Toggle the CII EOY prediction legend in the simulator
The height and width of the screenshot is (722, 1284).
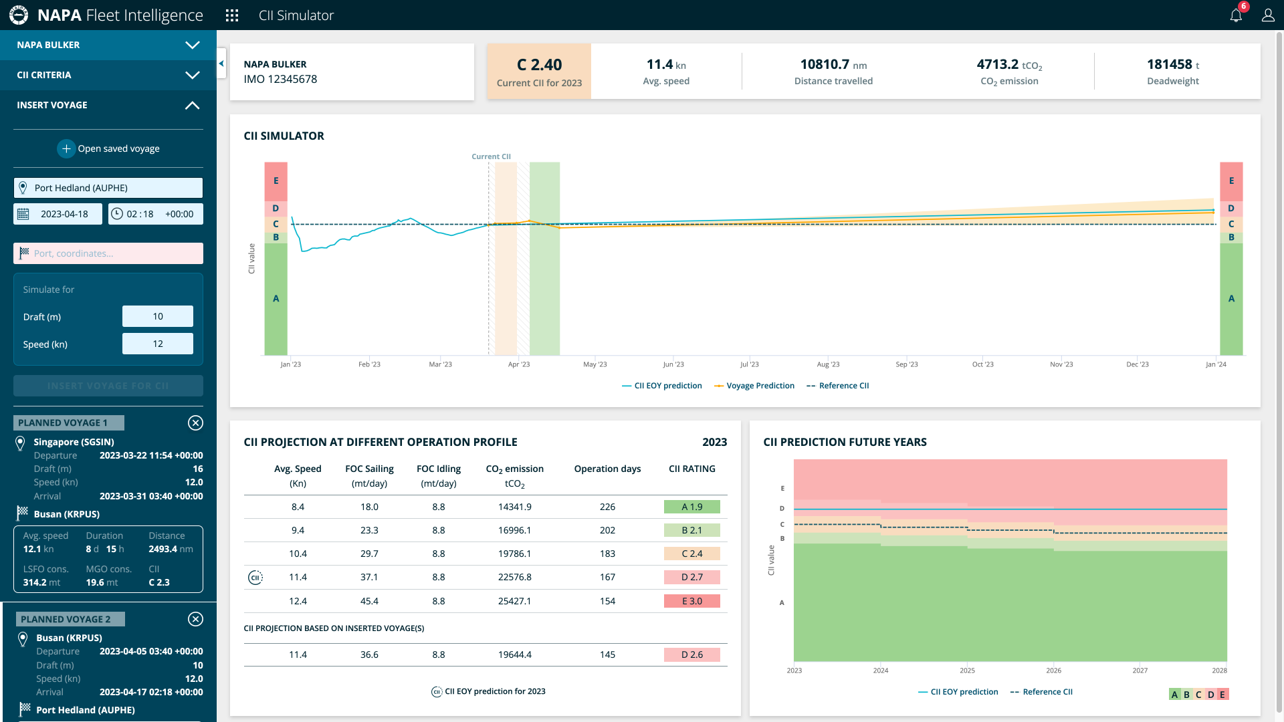[x=662, y=386]
